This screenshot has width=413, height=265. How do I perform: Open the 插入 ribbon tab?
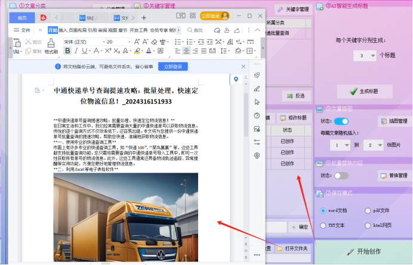click(63, 30)
